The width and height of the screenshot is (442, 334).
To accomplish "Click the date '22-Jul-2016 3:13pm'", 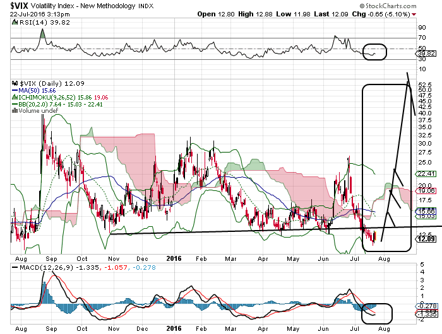I will pos(40,14).
